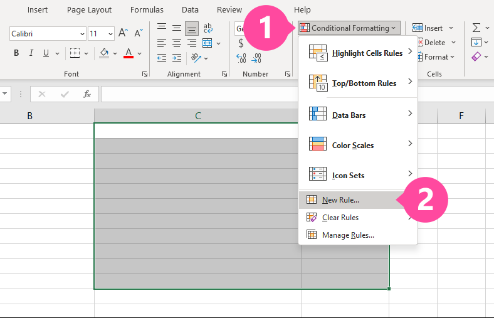Toggle bold formatting

tap(17, 53)
